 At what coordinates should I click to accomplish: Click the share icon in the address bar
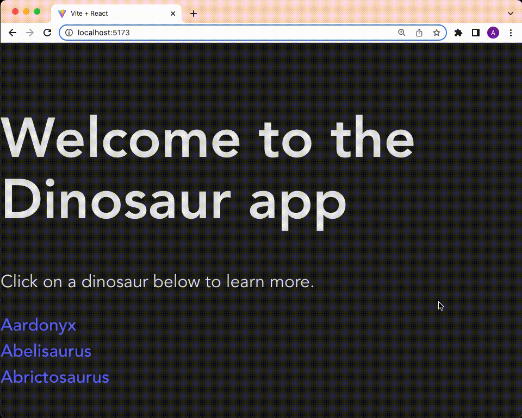[x=419, y=33]
